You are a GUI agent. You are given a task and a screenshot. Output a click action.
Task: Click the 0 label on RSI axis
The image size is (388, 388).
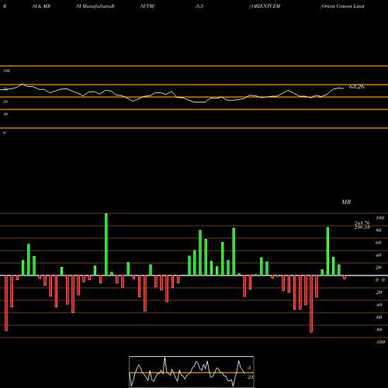click(4, 133)
